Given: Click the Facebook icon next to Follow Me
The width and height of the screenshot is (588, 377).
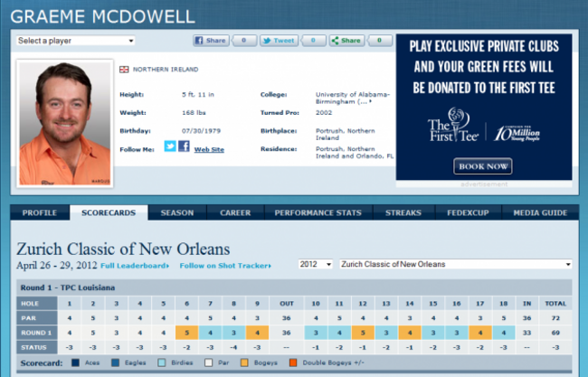Looking at the screenshot, I should point(184,146).
